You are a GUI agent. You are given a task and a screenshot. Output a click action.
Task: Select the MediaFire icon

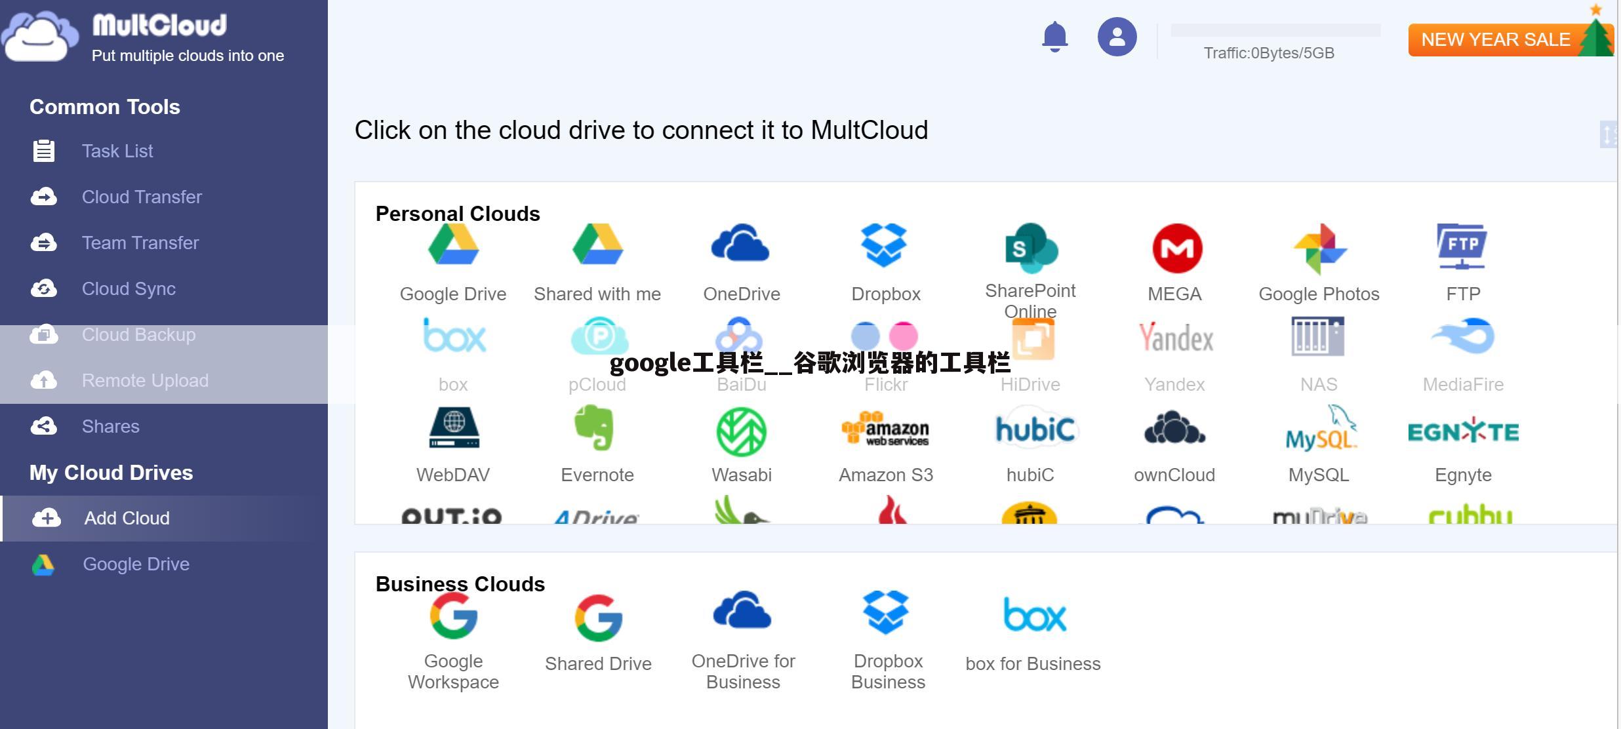click(x=1462, y=336)
